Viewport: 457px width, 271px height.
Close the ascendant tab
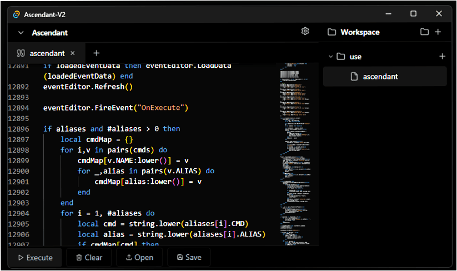coord(73,53)
